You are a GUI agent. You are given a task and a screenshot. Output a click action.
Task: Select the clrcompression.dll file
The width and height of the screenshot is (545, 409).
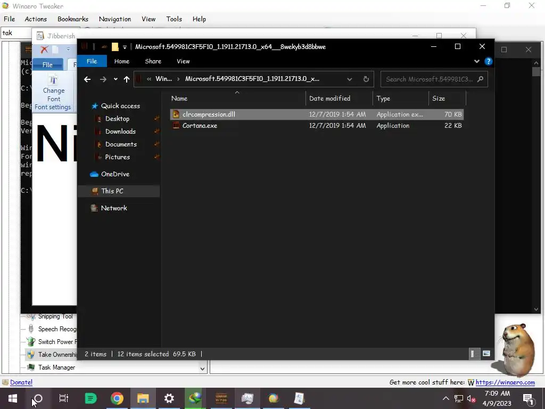317,114
